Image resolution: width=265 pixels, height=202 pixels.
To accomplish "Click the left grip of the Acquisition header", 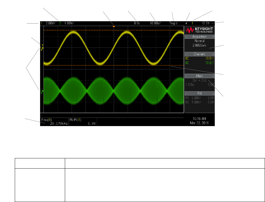I will pos(186,37).
